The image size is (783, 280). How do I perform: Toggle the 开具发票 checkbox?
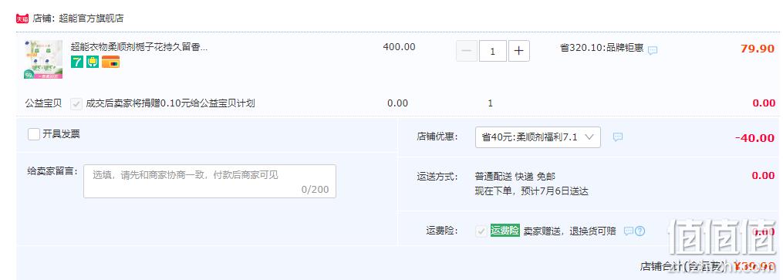tap(34, 134)
